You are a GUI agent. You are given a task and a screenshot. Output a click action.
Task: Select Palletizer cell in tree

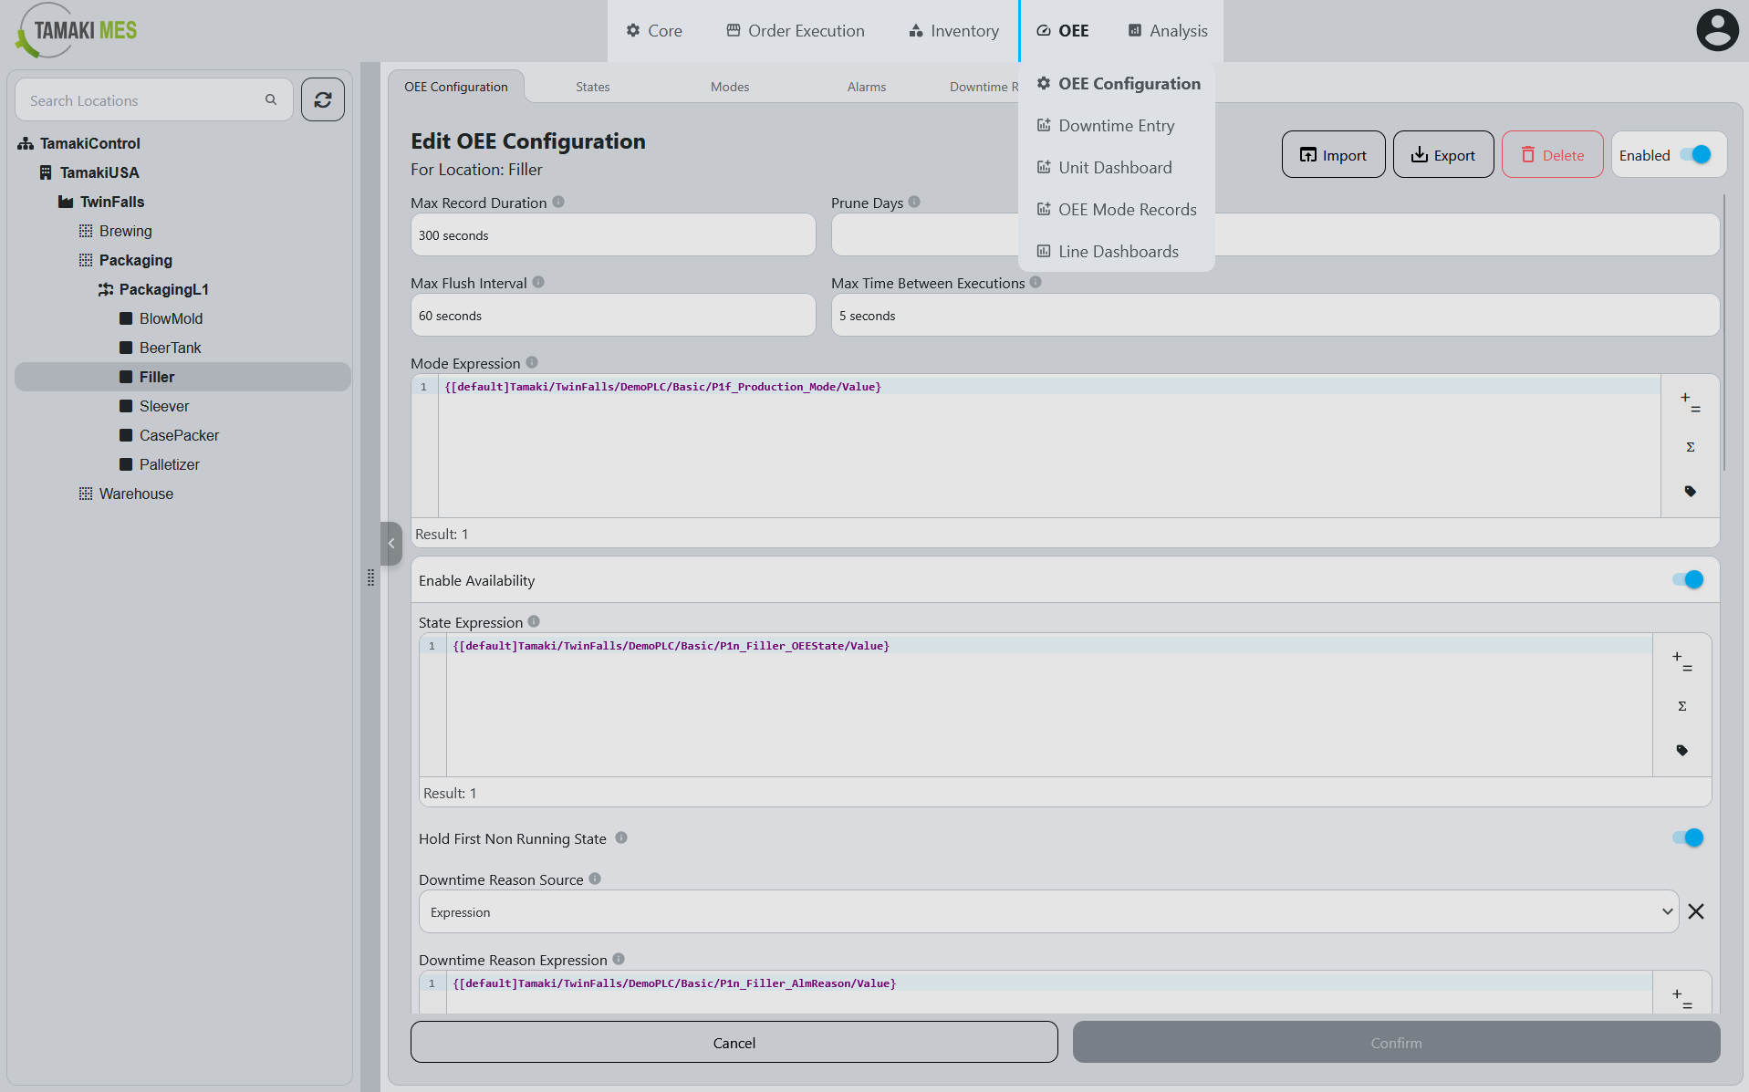point(170,464)
